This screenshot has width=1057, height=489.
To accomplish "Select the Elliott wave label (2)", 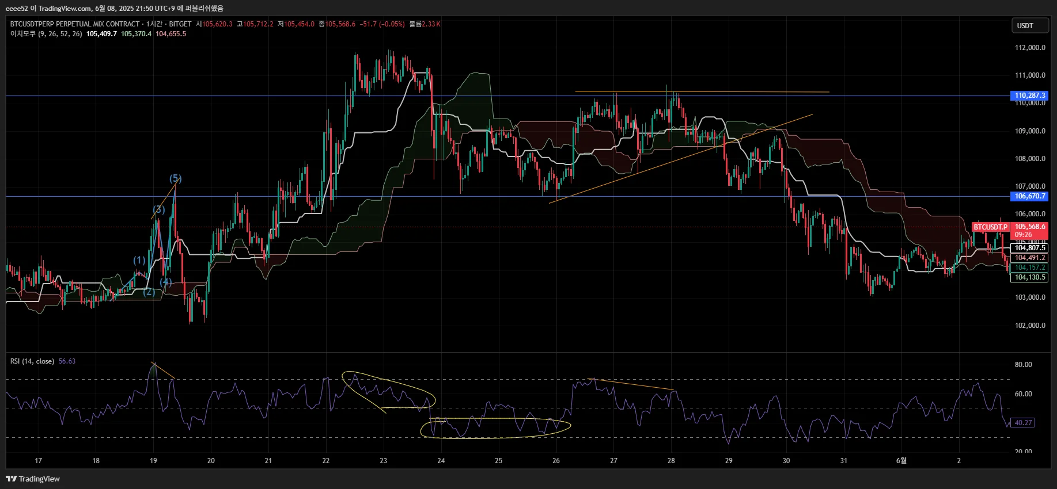I will [149, 292].
